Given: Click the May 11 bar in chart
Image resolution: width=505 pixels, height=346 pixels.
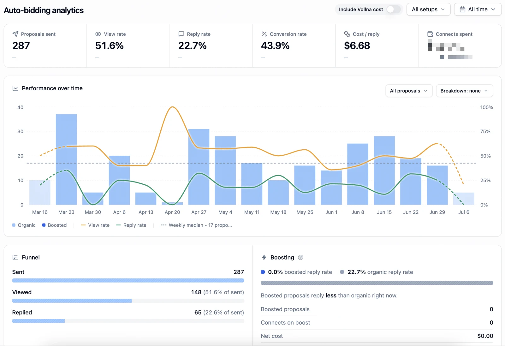Looking at the screenshot, I should click(252, 184).
